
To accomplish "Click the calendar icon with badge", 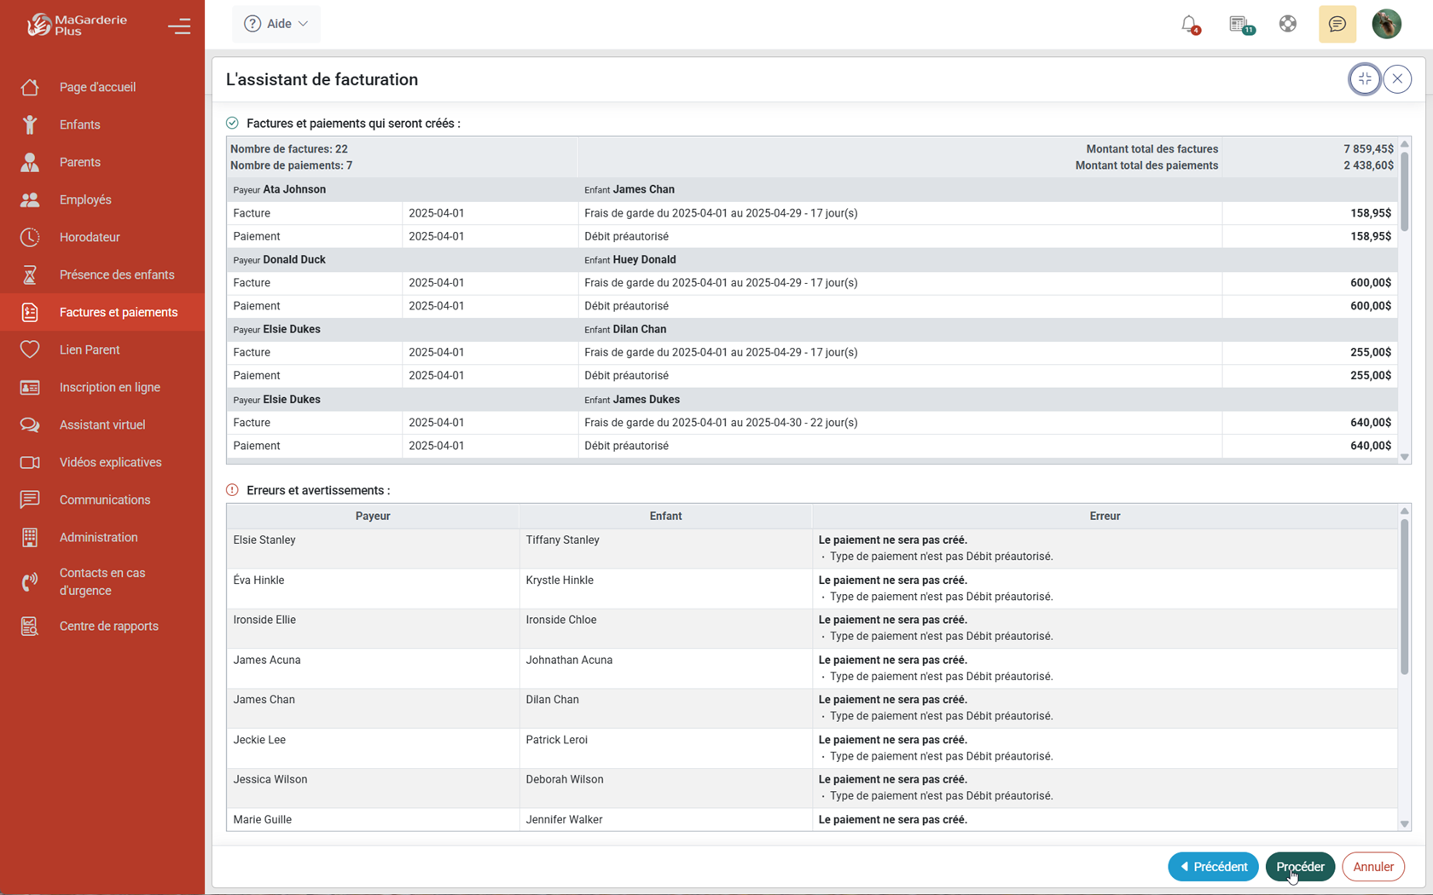I will coord(1239,24).
